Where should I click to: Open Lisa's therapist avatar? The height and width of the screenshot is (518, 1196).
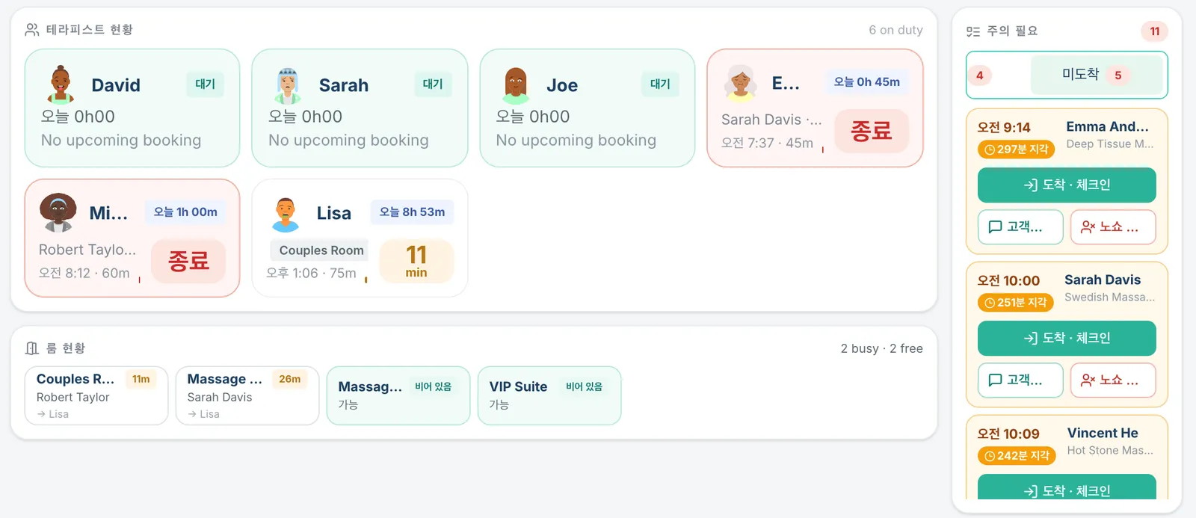[286, 214]
